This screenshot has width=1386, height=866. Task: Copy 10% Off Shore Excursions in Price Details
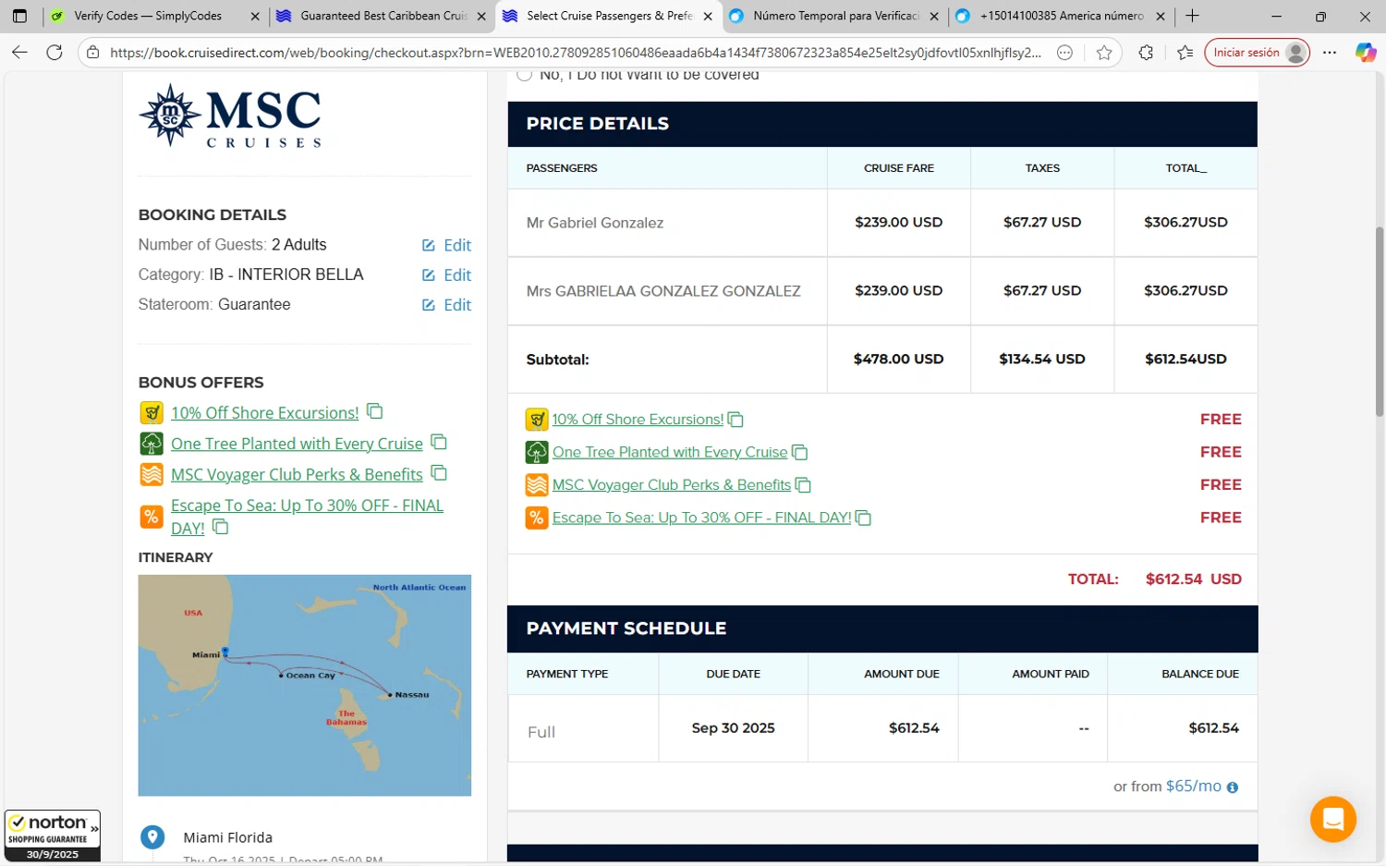736,420
